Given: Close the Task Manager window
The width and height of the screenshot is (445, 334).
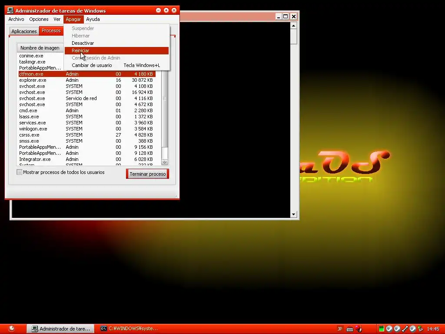Looking at the screenshot, I should pyautogui.click(x=174, y=10).
